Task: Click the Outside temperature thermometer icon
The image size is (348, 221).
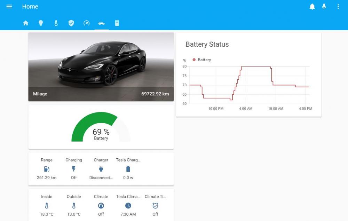Action: 74,206
